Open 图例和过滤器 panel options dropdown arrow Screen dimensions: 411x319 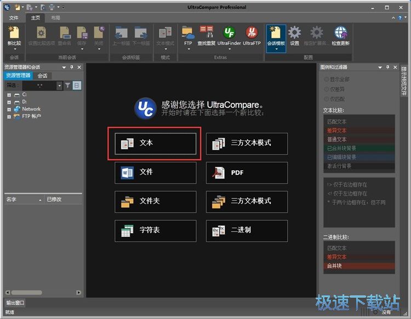pos(380,67)
